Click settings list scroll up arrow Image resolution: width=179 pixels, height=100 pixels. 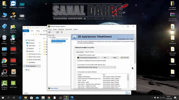point(128,75)
